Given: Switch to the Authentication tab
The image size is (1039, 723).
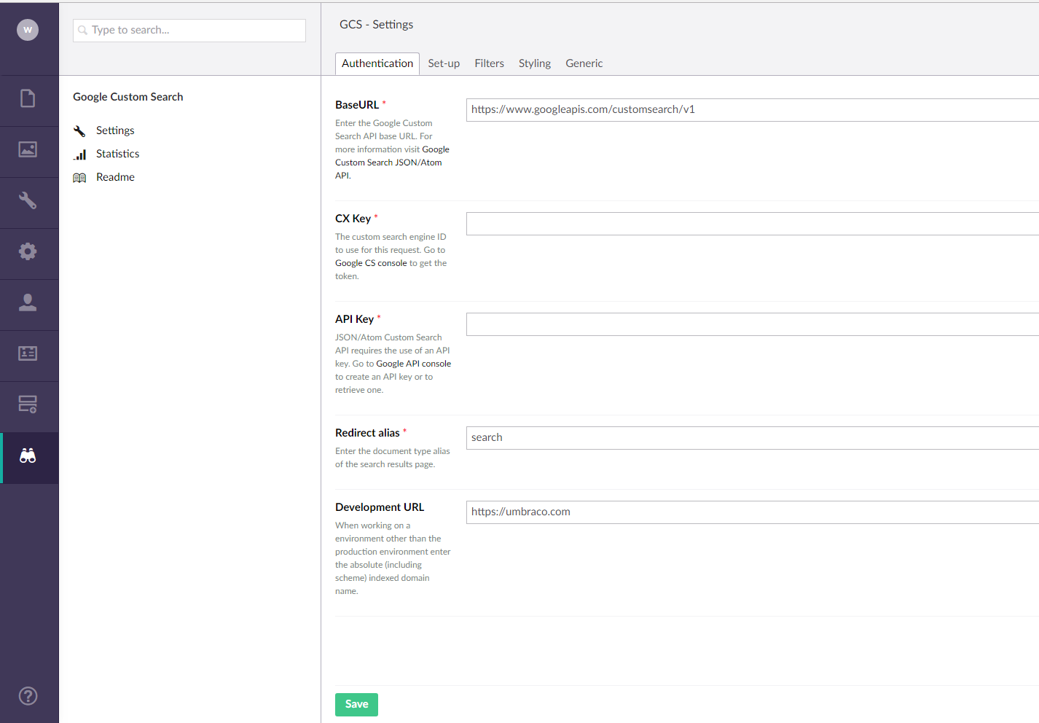Looking at the screenshot, I should click(x=377, y=63).
